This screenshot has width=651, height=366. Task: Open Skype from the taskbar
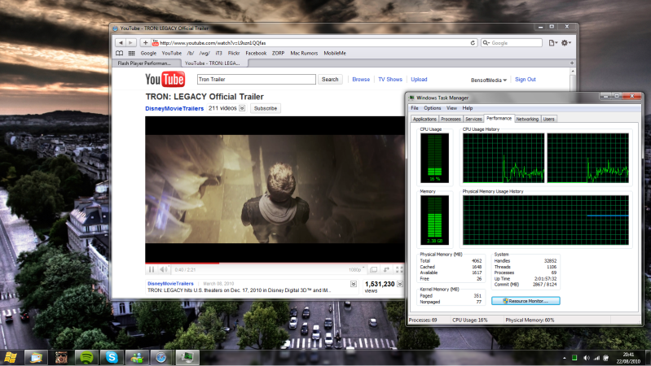click(112, 357)
